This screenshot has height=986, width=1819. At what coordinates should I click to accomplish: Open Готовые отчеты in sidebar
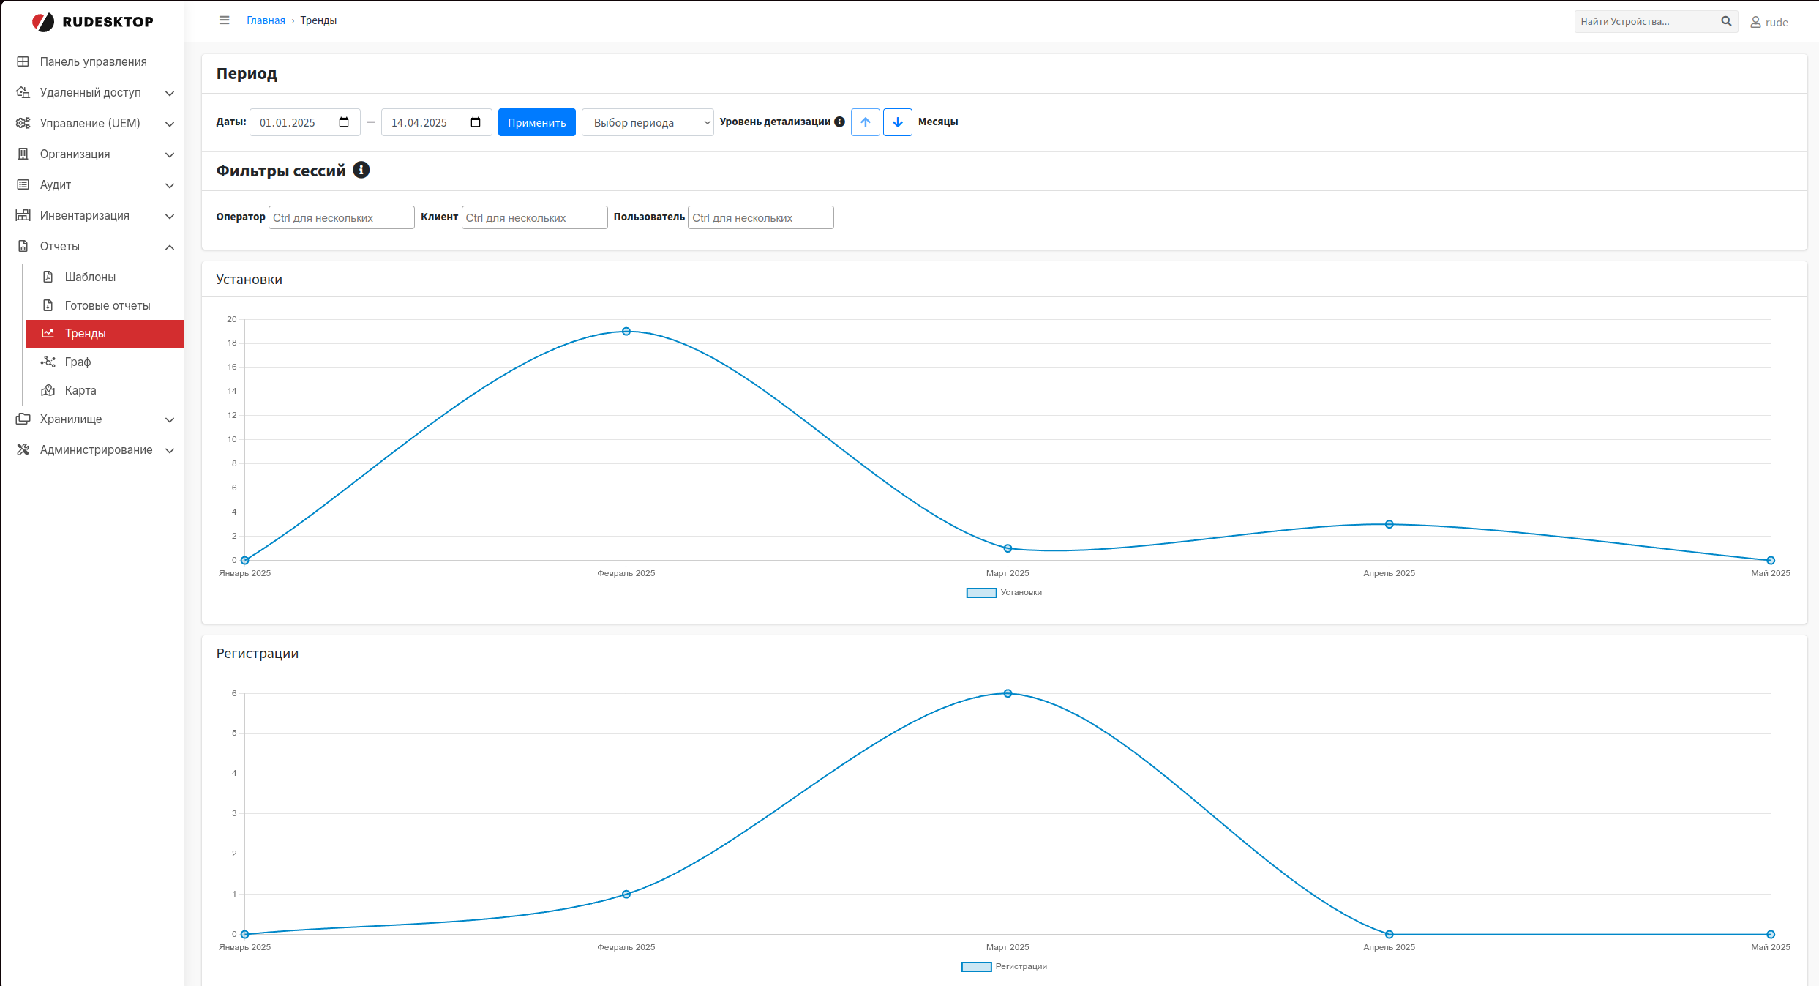107,305
